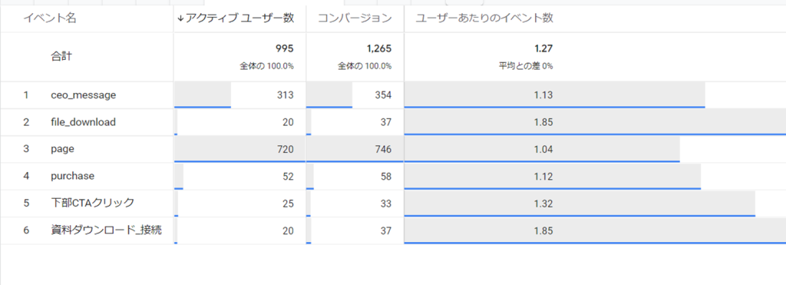This screenshot has width=786, height=285.
Task: Click the sort arrow beside アクティブ ユーザー数
Action: tap(181, 18)
